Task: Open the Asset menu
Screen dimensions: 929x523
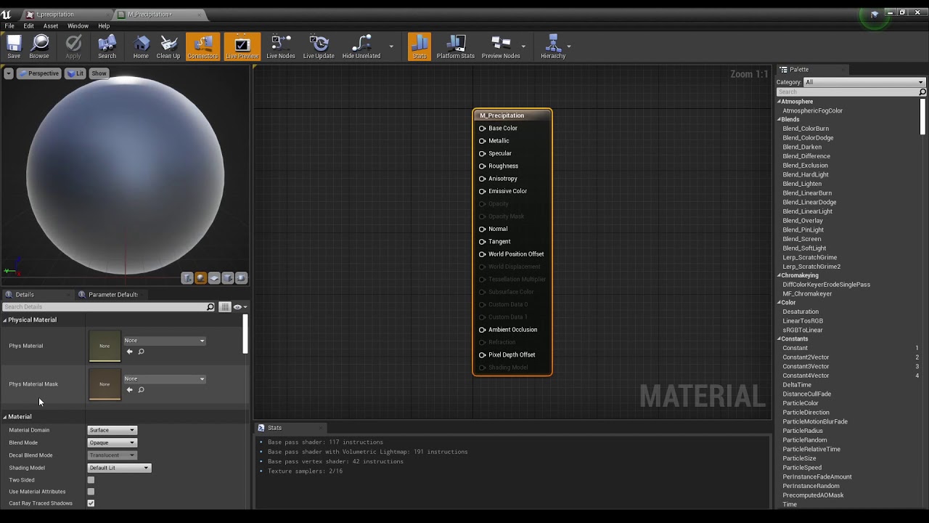Action: [51, 26]
